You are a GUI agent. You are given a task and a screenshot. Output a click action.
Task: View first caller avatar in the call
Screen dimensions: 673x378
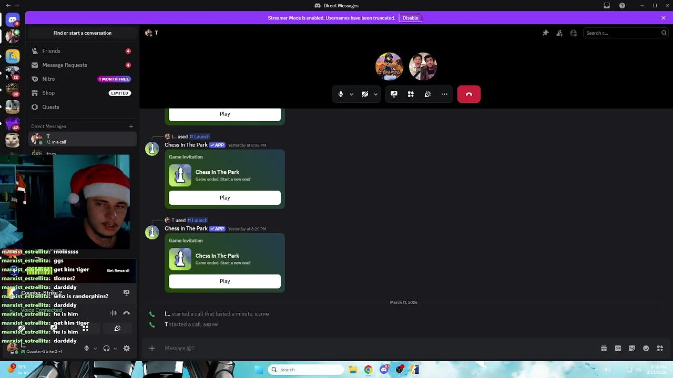[389, 66]
